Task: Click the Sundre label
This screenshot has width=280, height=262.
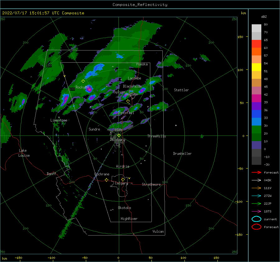Action: pyautogui.click(x=94, y=129)
